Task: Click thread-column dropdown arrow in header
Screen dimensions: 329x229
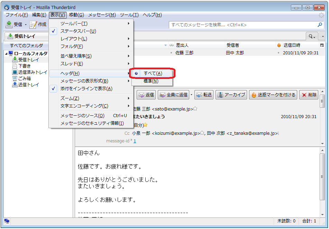Action: [x=166, y=45]
